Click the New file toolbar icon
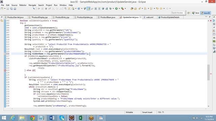The width and height of the screenshot is (216, 121). pyautogui.click(x=2, y=9)
